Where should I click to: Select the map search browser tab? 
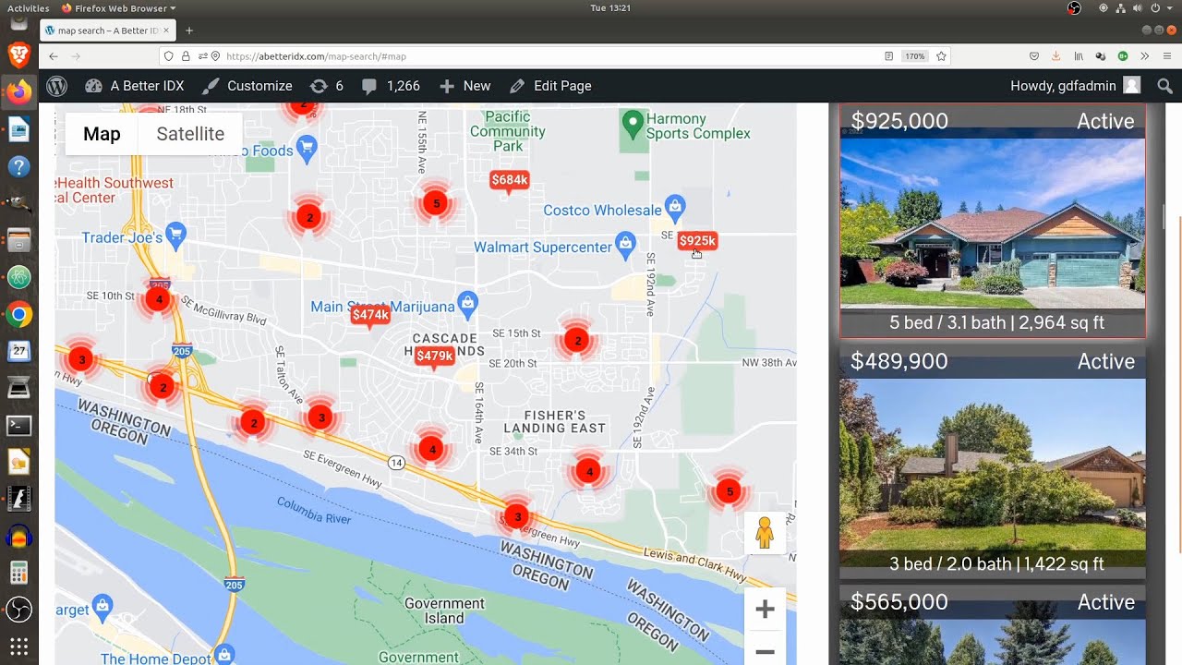(108, 30)
